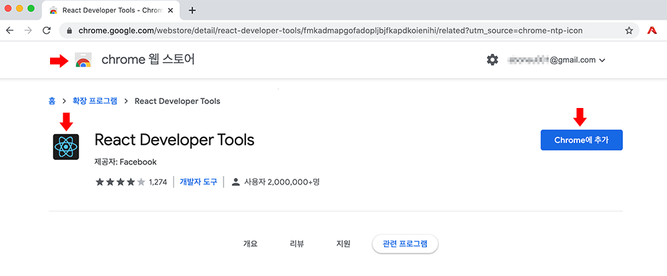Click the 사용자 2,000,000+명 text
The height and width of the screenshot is (276, 667).
click(x=281, y=183)
